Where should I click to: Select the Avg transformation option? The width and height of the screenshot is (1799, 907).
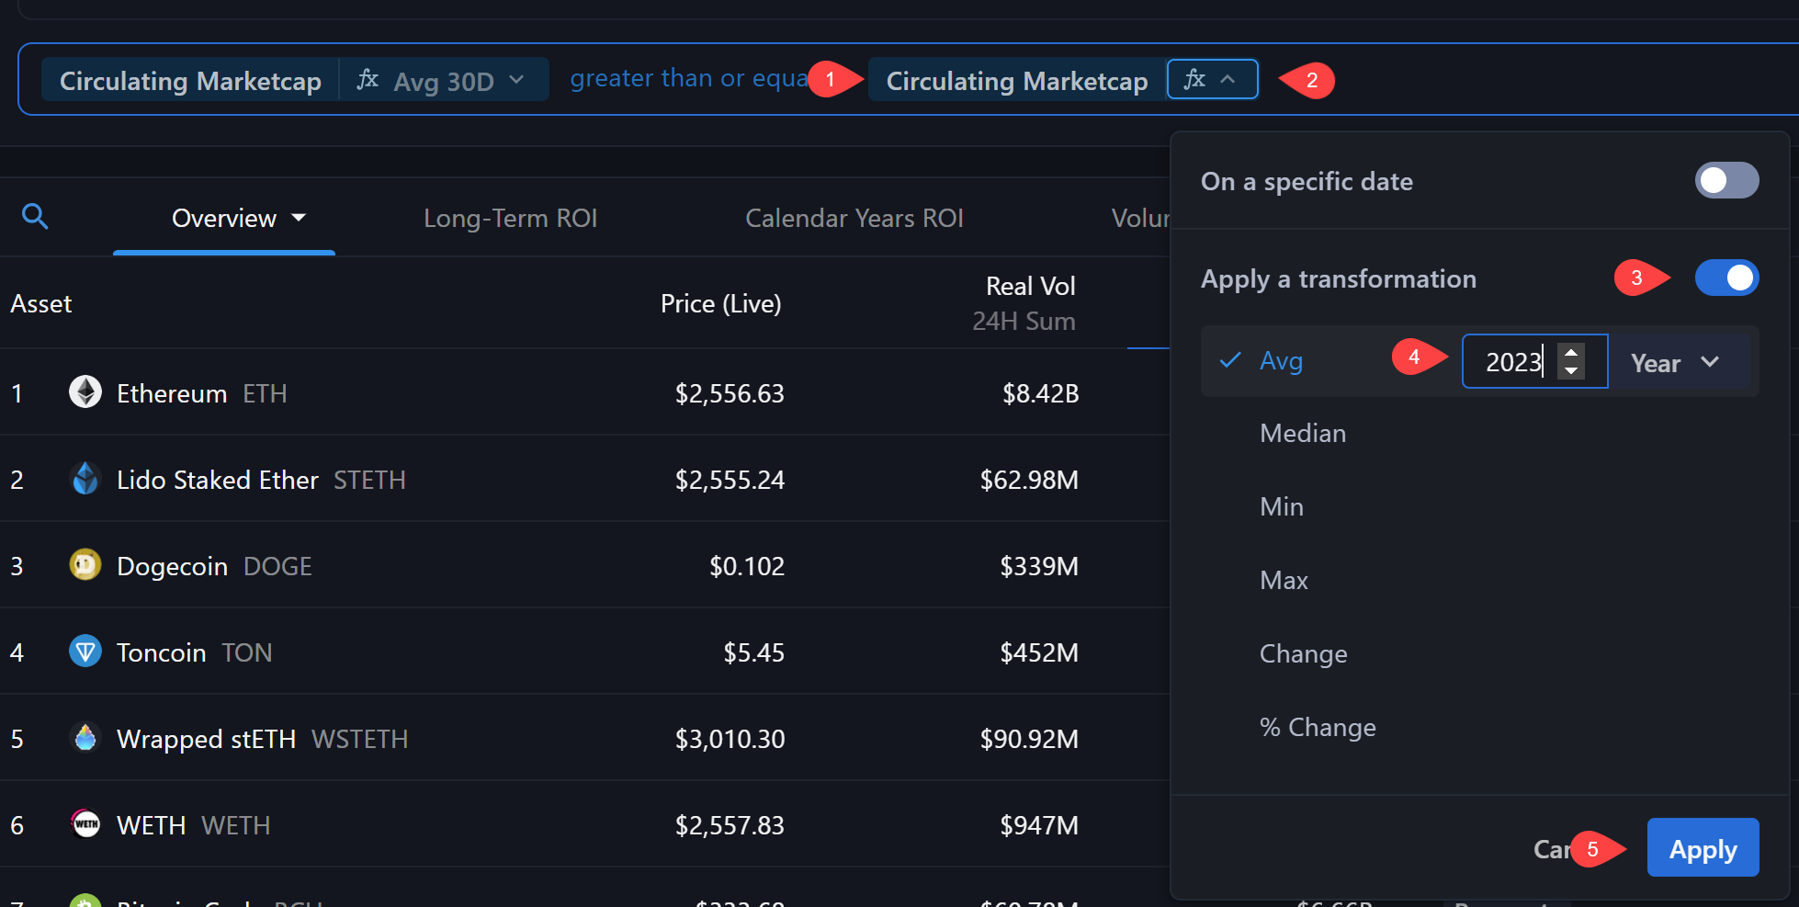point(1282,361)
